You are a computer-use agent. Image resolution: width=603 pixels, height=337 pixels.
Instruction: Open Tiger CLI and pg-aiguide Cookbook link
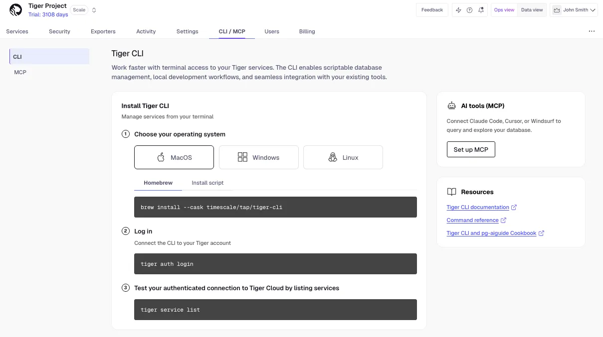pos(491,233)
